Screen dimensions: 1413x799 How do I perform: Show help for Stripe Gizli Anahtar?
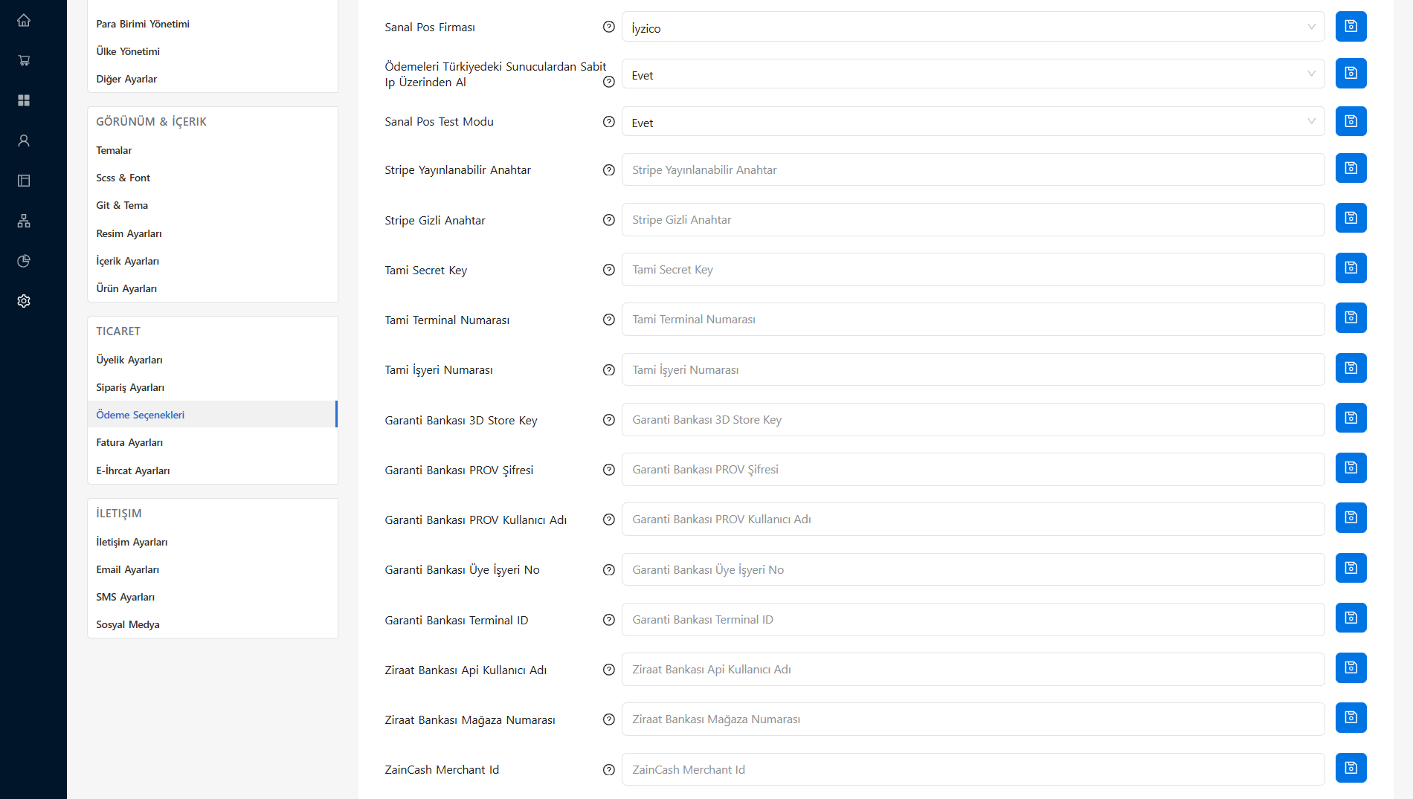pos(609,220)
